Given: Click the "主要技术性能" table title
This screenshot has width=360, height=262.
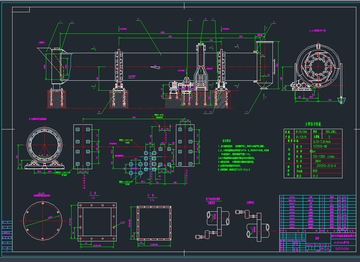Looking at the screenshot, I should click(313, 124).
